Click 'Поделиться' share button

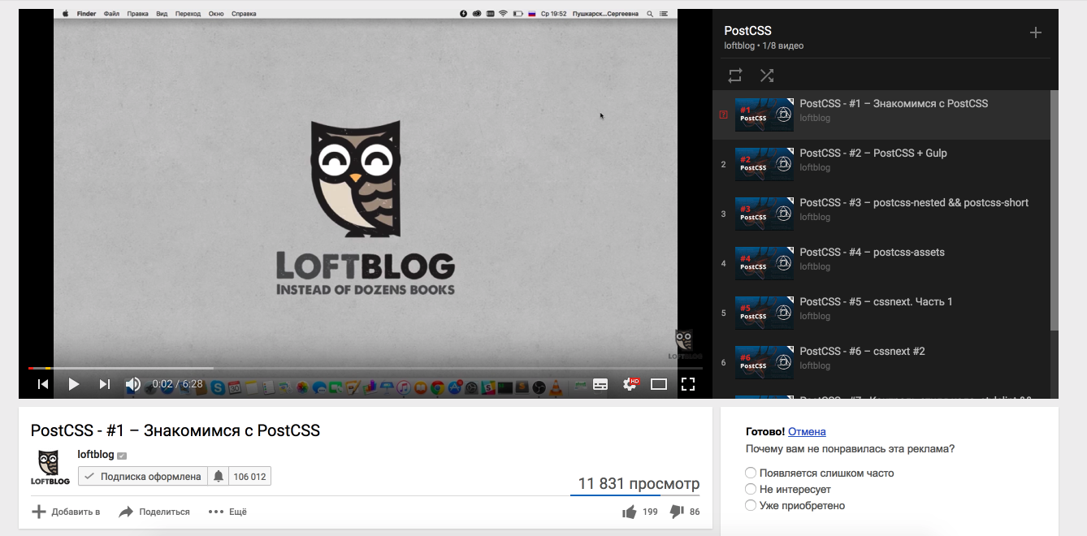coord(154,512)
